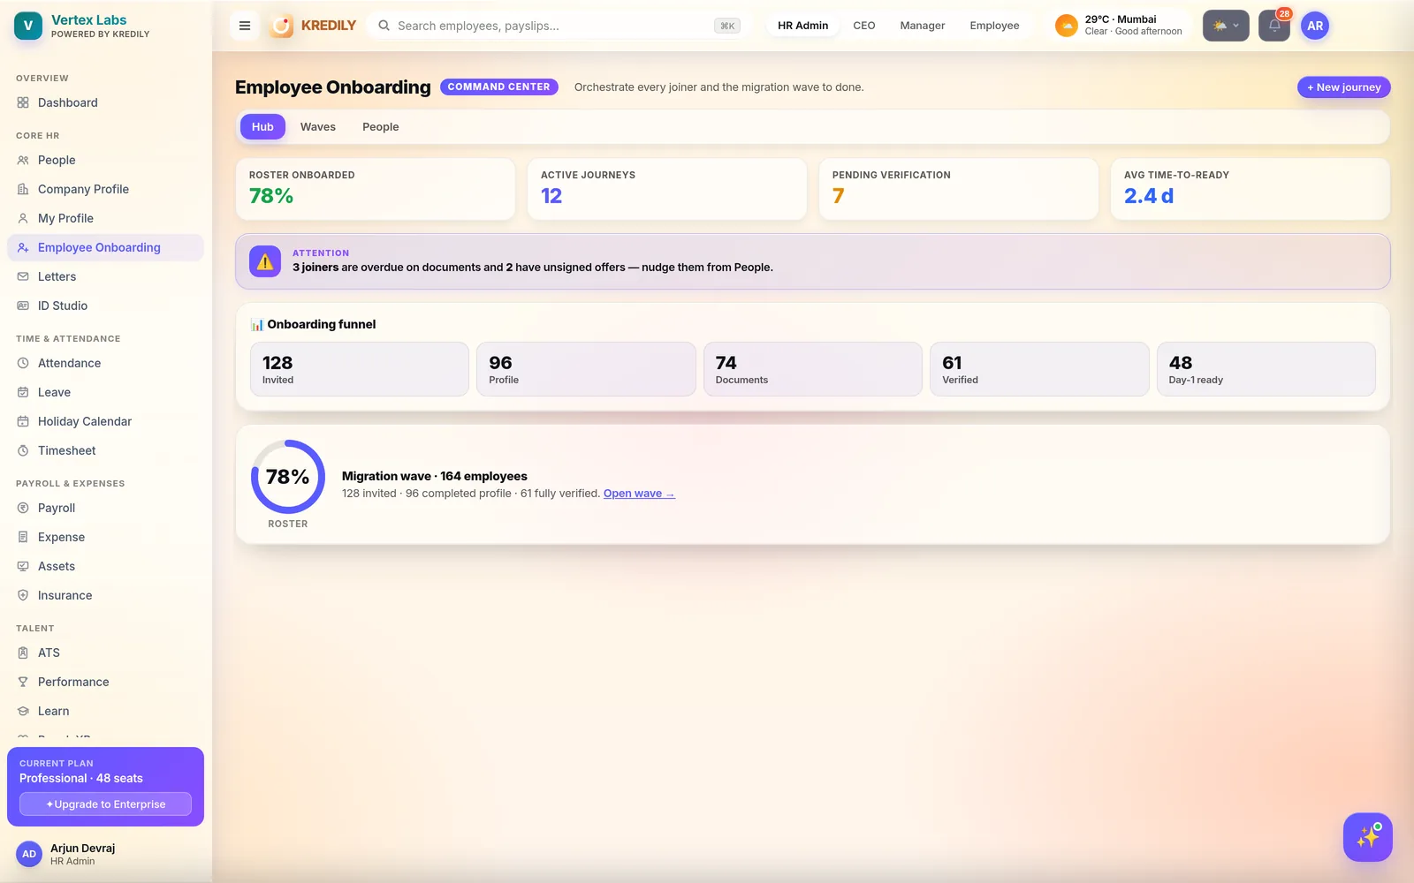Click the People icon under Core HR
The width and height of the screenshot is (1414, 883).
coord(23,160)
